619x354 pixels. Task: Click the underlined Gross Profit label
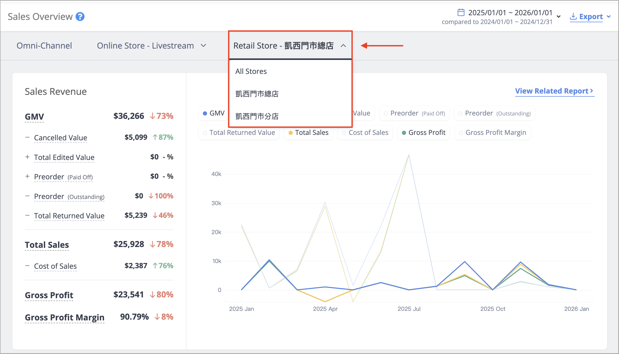pos(49,295)
